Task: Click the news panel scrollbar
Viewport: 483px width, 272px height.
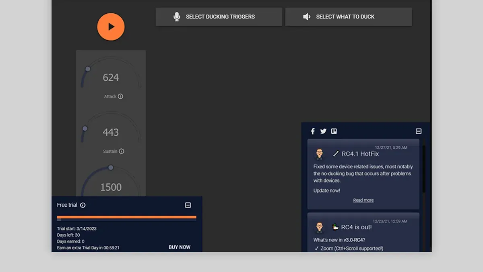Action: point(423,169)
